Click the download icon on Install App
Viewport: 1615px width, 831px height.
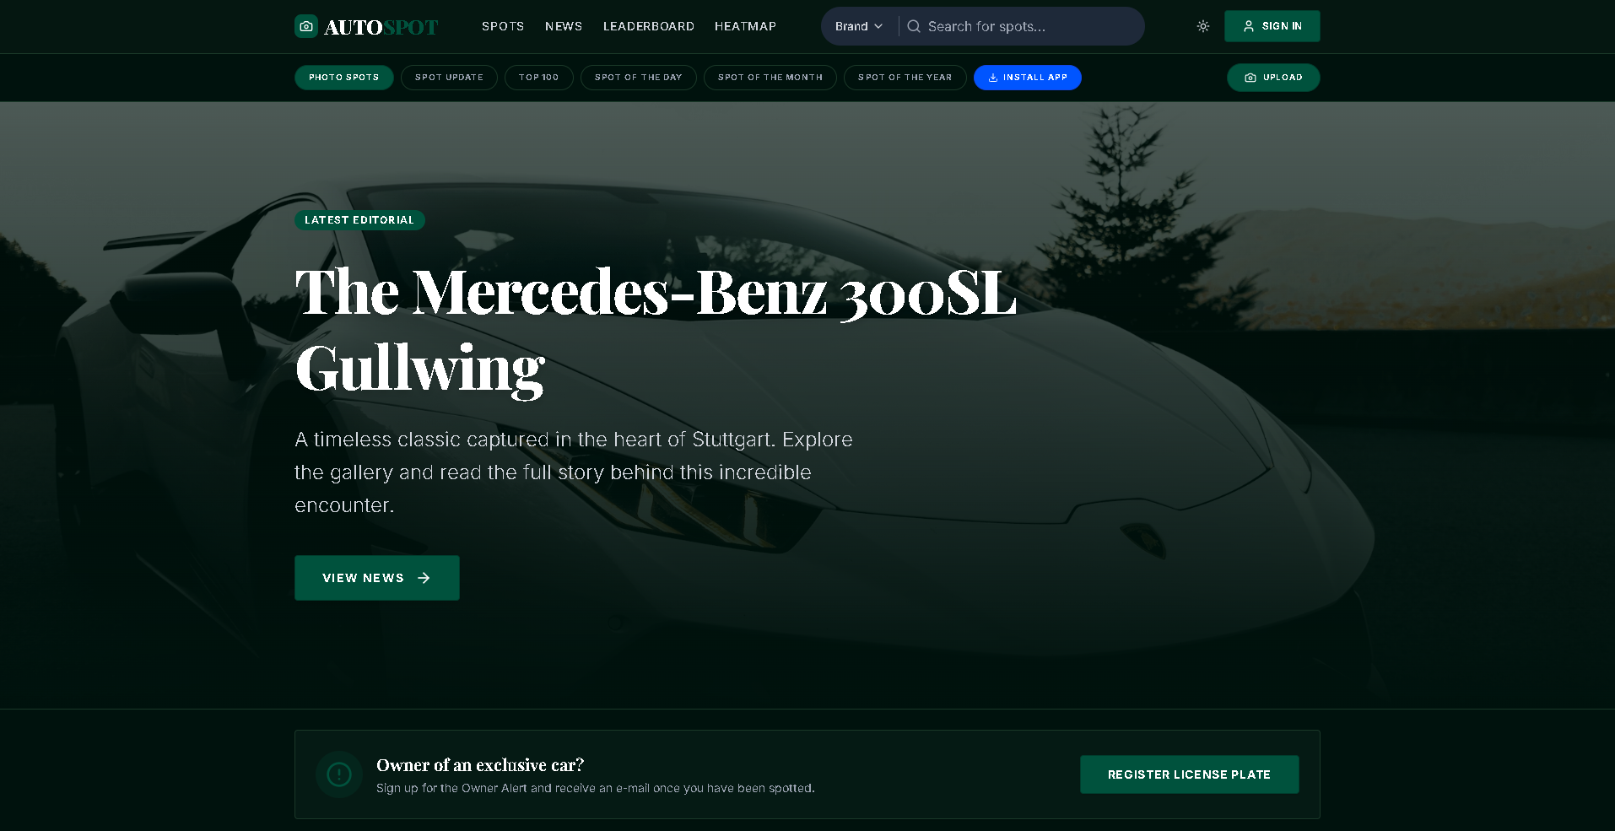(993, 78)
